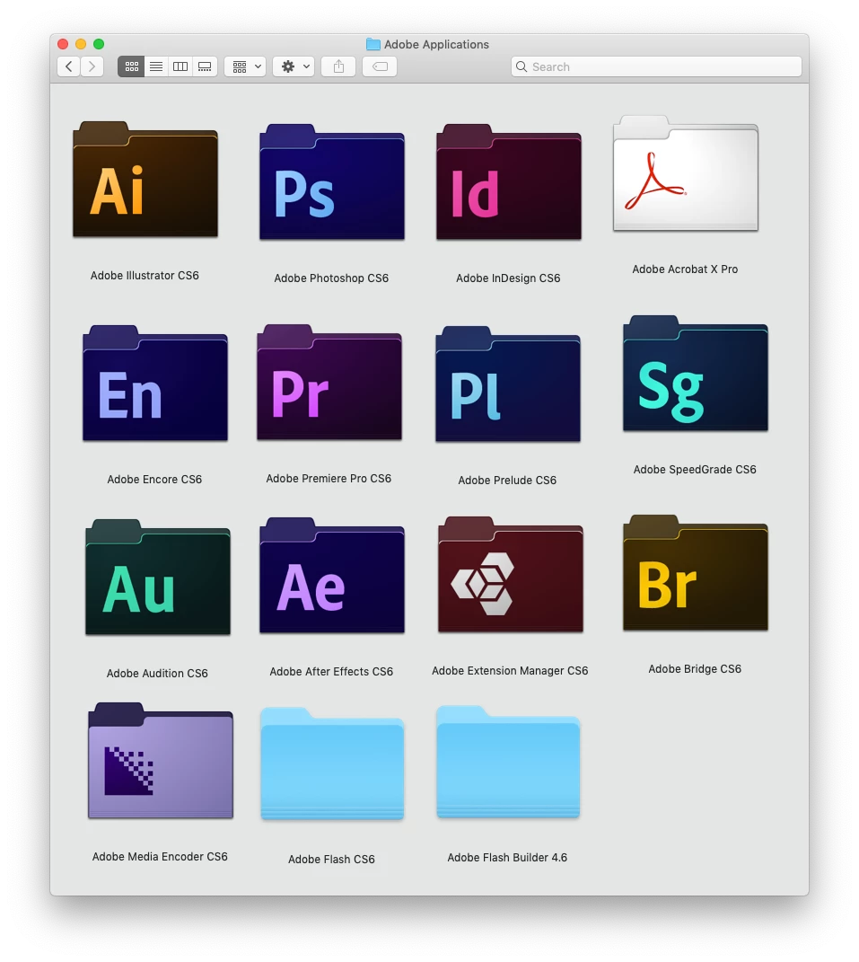Viewport: 859px width, 962px height.
Task: Select the 'Adobe Prelude CS6' label
Action: [x=507, y=481]
